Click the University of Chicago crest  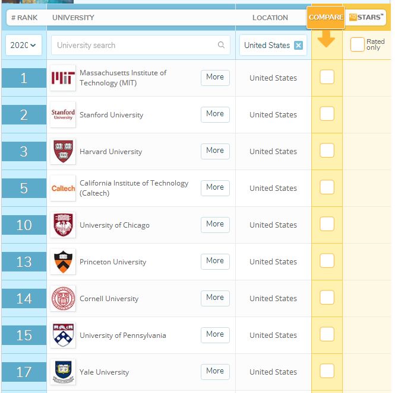pos(63,225)
